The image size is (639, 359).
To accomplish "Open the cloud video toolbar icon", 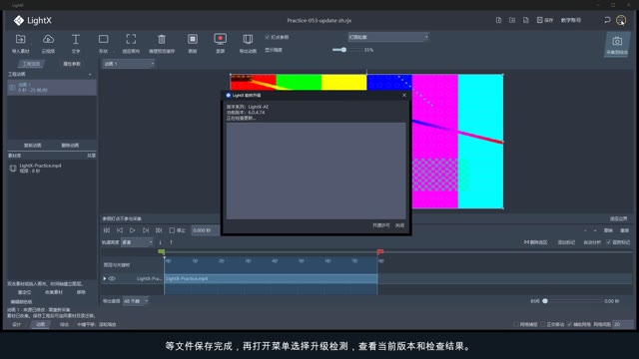I will point(48,40).
